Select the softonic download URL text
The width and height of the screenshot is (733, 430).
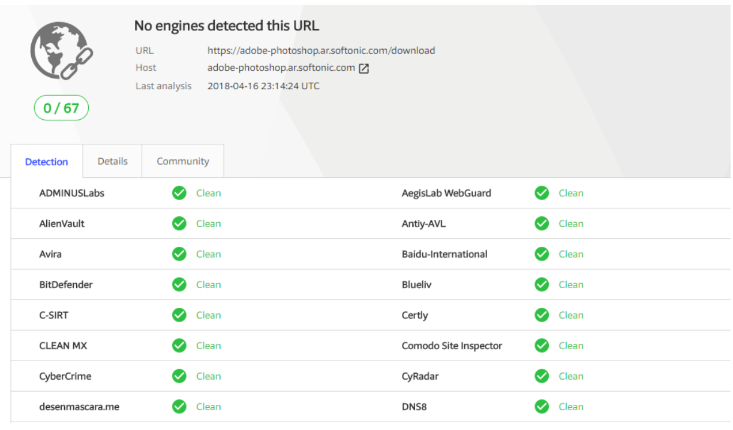tap(322, 50)
